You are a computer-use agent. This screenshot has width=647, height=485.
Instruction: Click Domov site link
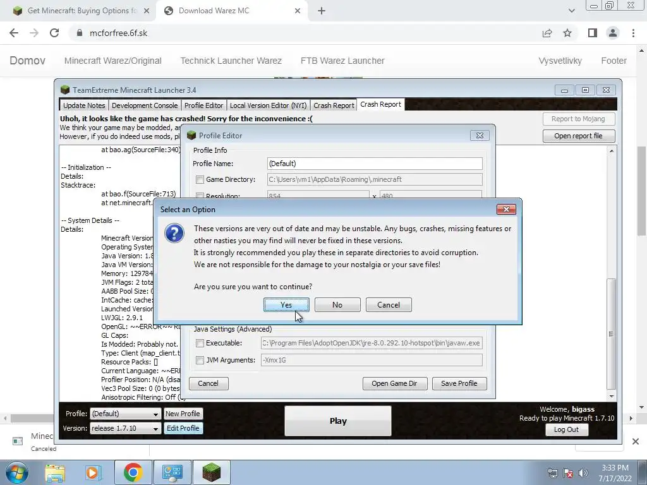(x=27, y=61)
